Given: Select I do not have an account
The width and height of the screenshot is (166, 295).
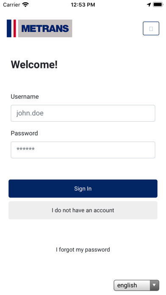Looking at the screenshot, I should pyautogui.click(x=83, y=210).
